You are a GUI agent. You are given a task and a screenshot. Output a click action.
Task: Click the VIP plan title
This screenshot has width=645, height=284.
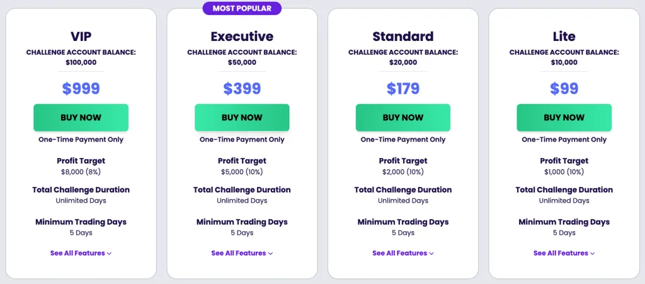(81, 37)
